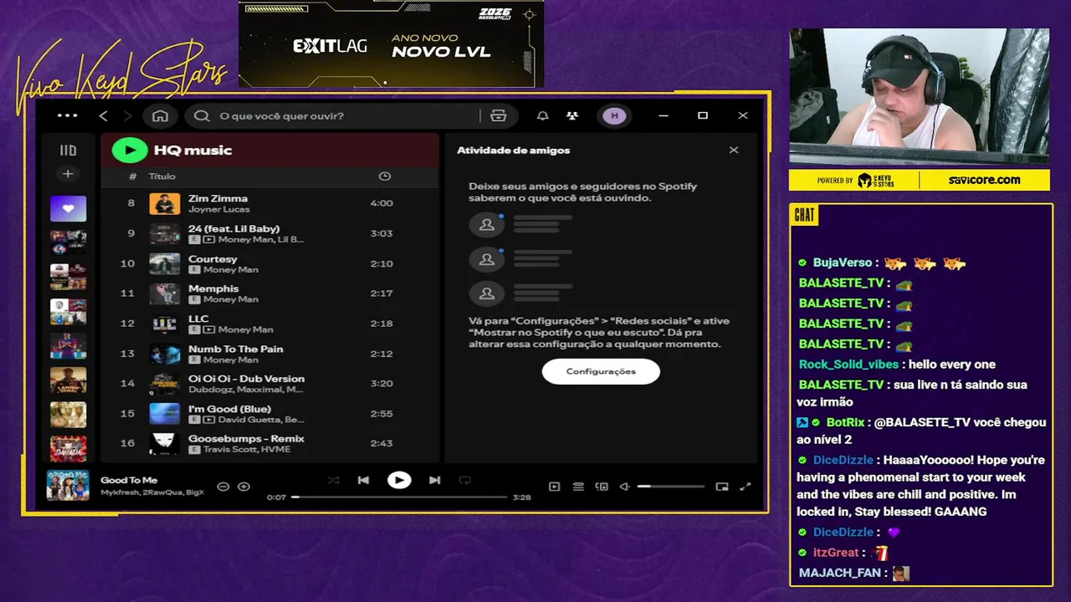Viewport: 1071px width, 602px height.
Task: Select the track Memphis
Action: tap(213, 288)
